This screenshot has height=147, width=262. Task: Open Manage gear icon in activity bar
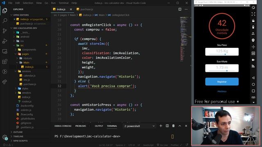coord(5,137)
